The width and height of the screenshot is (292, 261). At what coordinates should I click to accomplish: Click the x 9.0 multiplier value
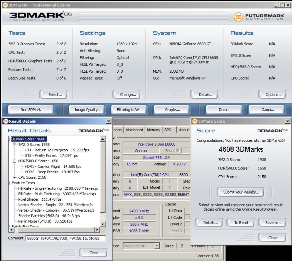pyautogui.click(x=139, y=218)
